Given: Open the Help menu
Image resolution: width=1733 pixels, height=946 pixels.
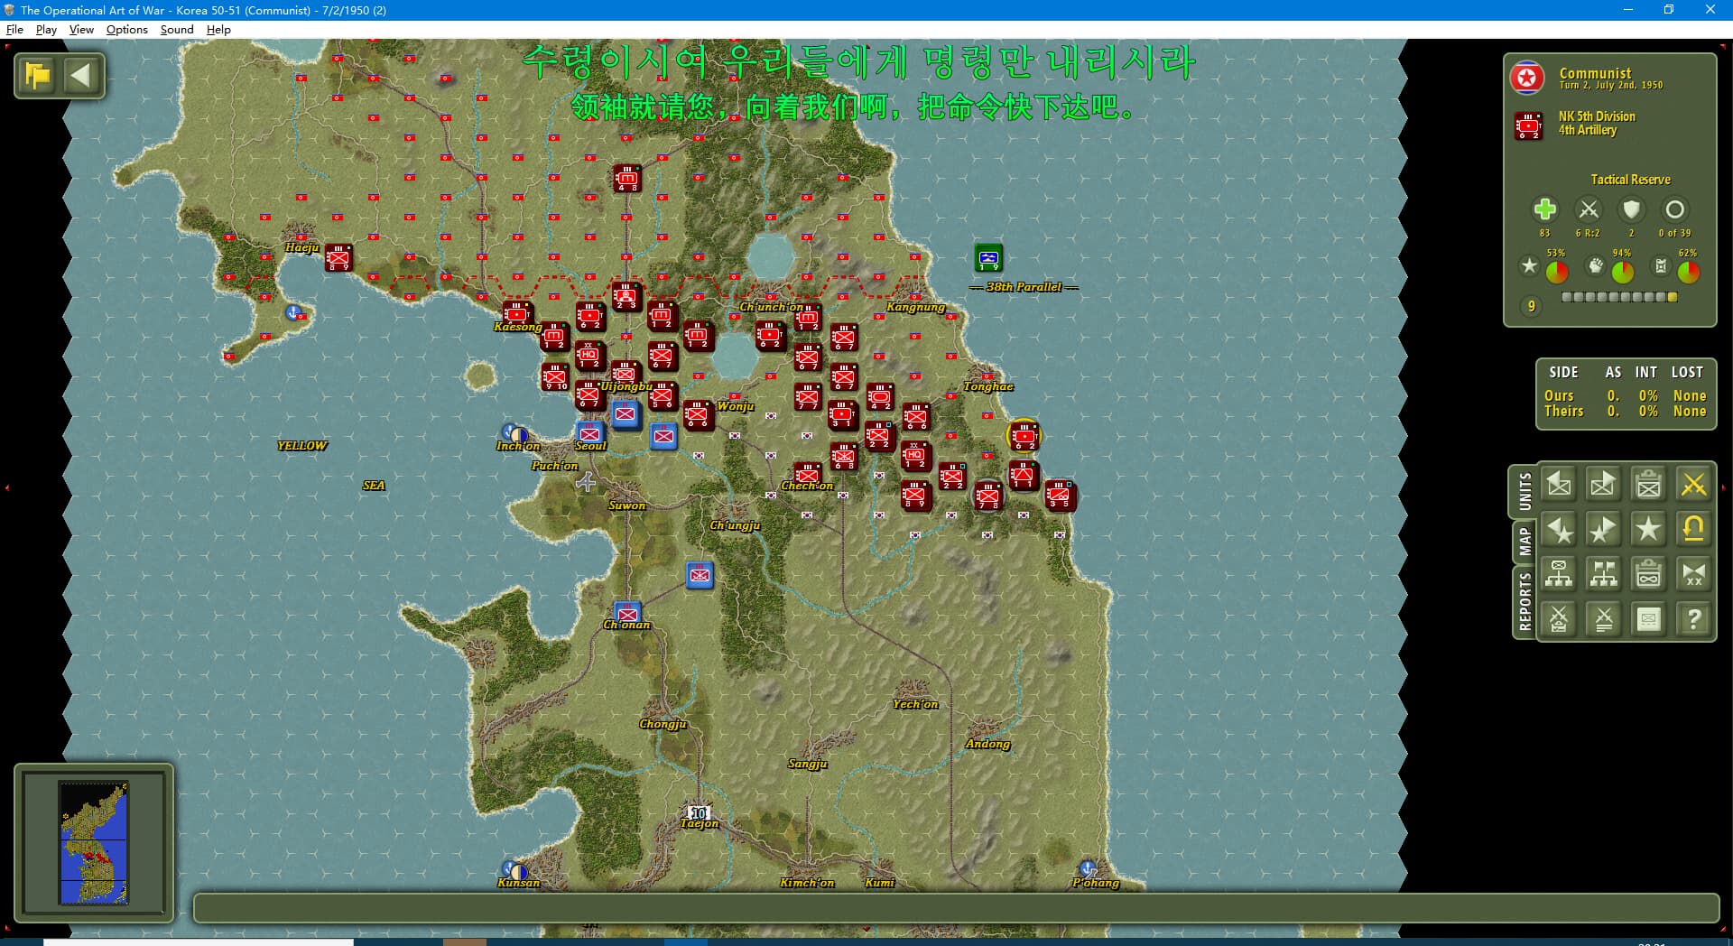Looking at the screenshot, I should coord(218,29).
